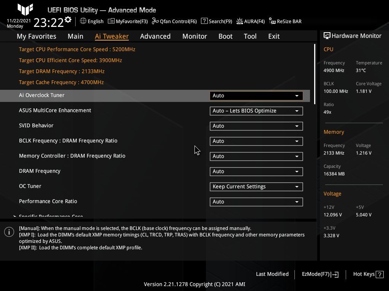Open the Tool tab

(x=250, y=36)
